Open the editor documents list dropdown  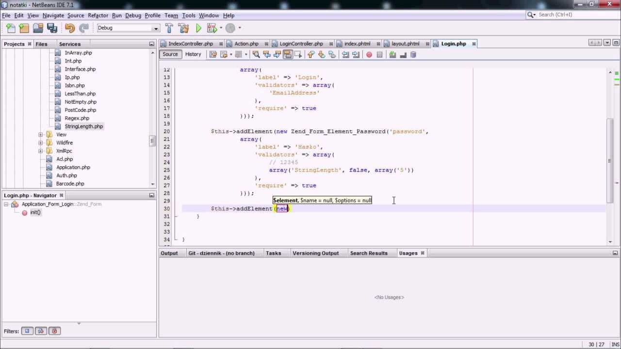pyautogui.click(x=607, y=44)
